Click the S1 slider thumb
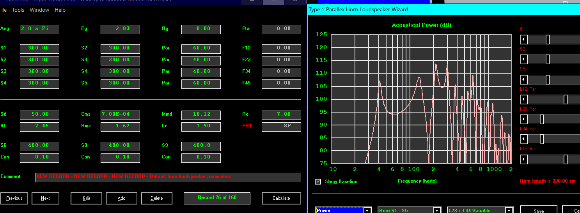 (548, 39)
